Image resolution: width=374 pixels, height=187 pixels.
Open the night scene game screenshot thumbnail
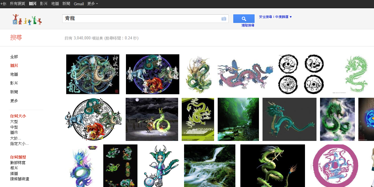[x=152, y=119]
